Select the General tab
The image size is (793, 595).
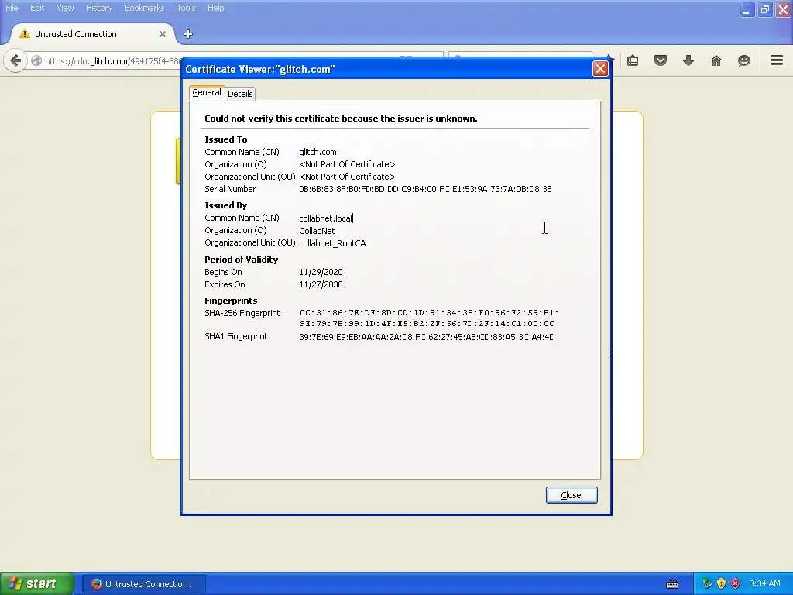coord(206,93)
